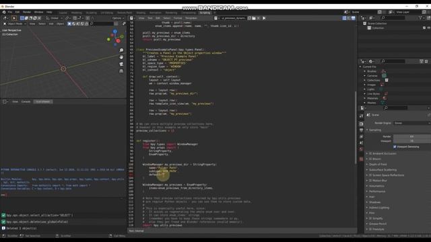This screenshot has height=242, width=431.
Task: Toggle Viewport Denoising checkbox
Action: tap(395, 147)
